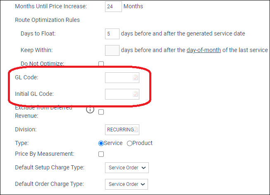Image resolution: width=270 pixels, height=195 pixels.
Task: Click the Months Until Price Increase field
Action: coord(113,7)
